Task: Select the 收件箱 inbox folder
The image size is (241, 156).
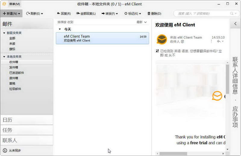Action: (27, 62)
